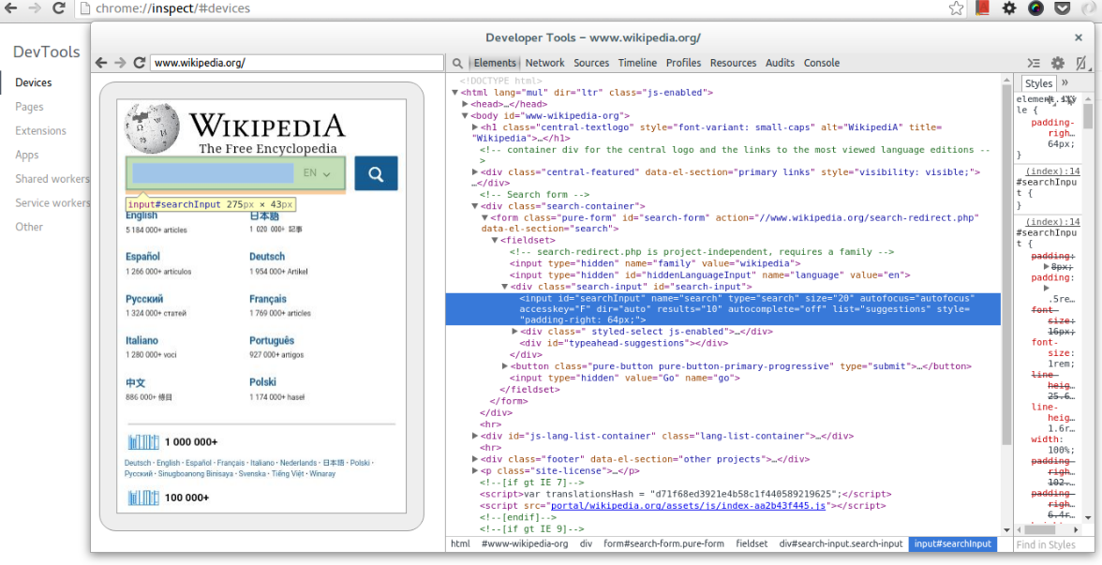Image resolution: width=1102 pixels, height=565 pixels.
Task: Open the Timeline panel
Action: click(x=637, y=63)
